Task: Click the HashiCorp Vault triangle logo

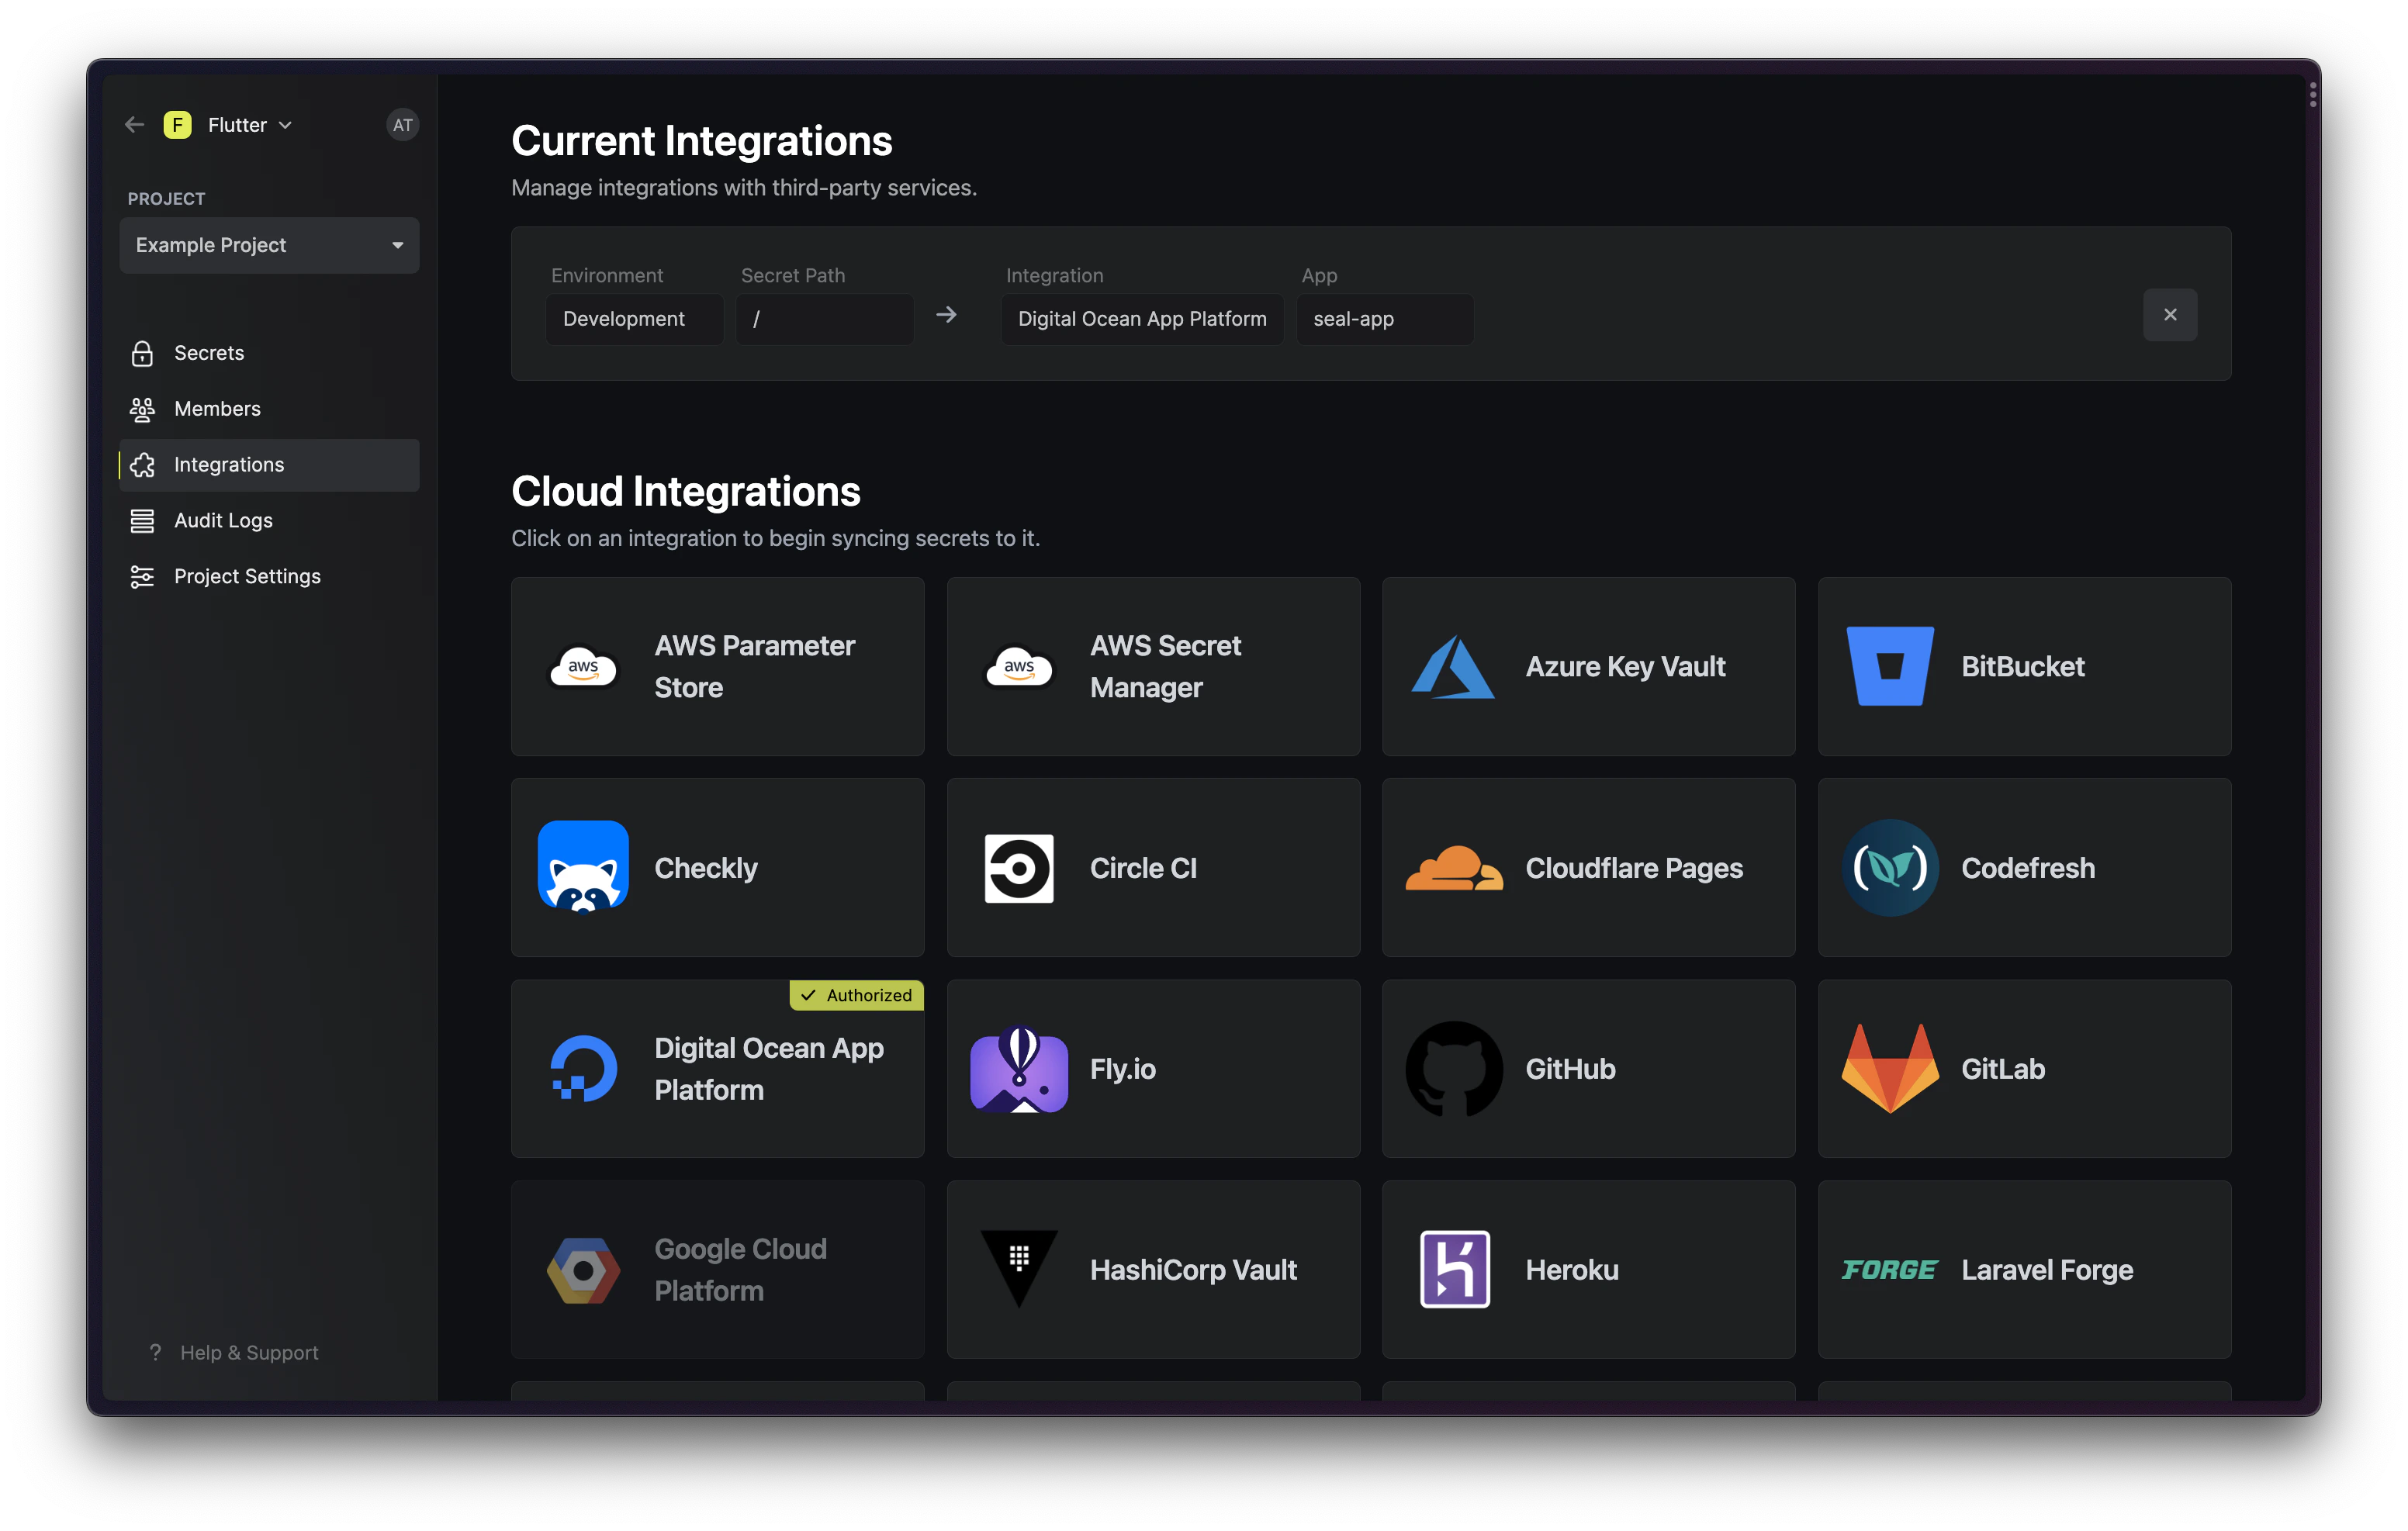Action: 1019,1268
